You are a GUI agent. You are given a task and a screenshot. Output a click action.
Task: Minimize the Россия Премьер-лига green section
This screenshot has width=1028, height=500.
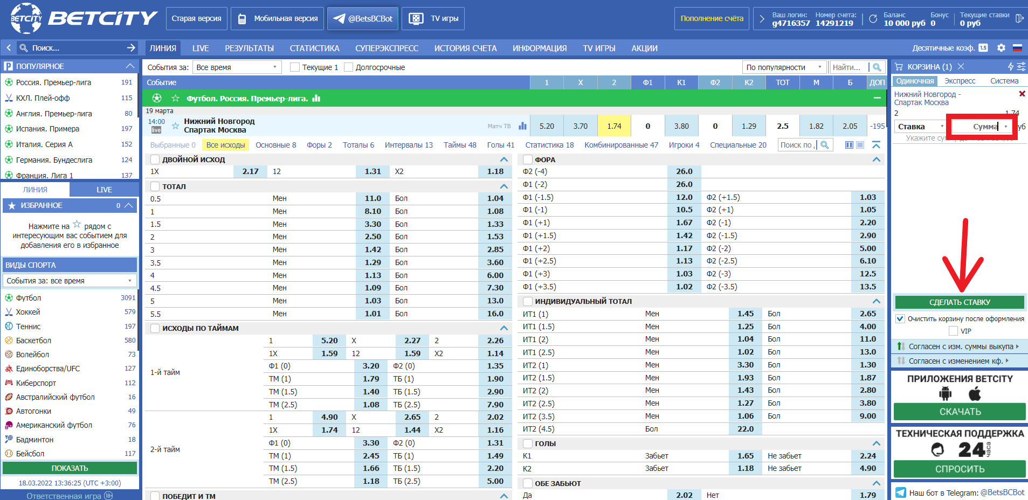877,98
